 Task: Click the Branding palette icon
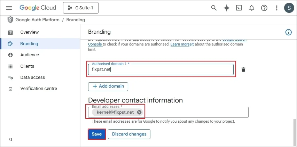(10, 44)
